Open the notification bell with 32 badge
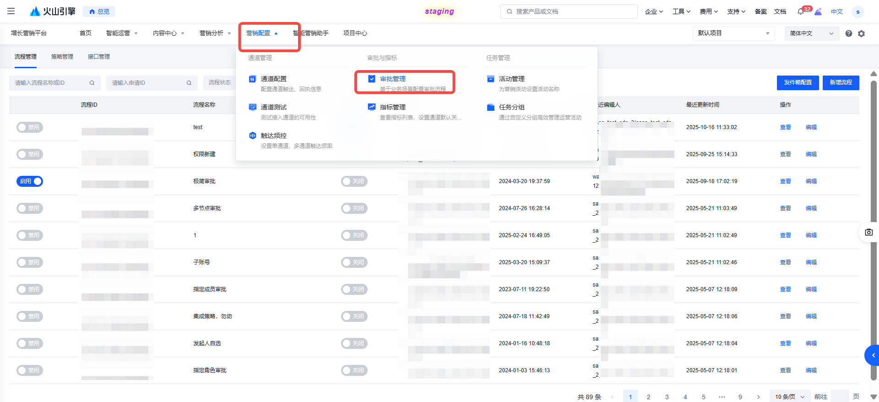The width and height of the screenshot is (879, 402). [x=801, y=11]
